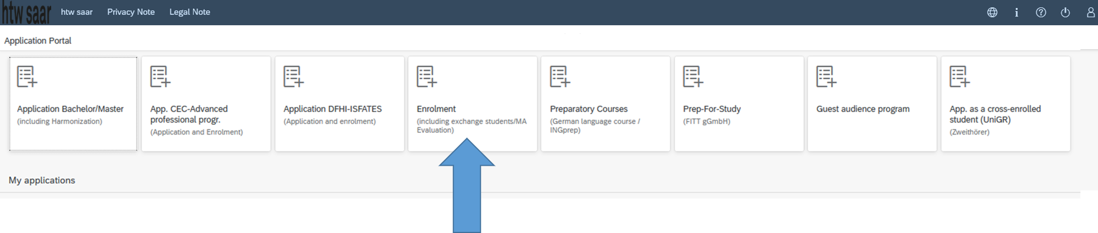This screenshot has height=233, width=1098.
Task: Click the help question mark icon
Action: [x=1041, y=12]
